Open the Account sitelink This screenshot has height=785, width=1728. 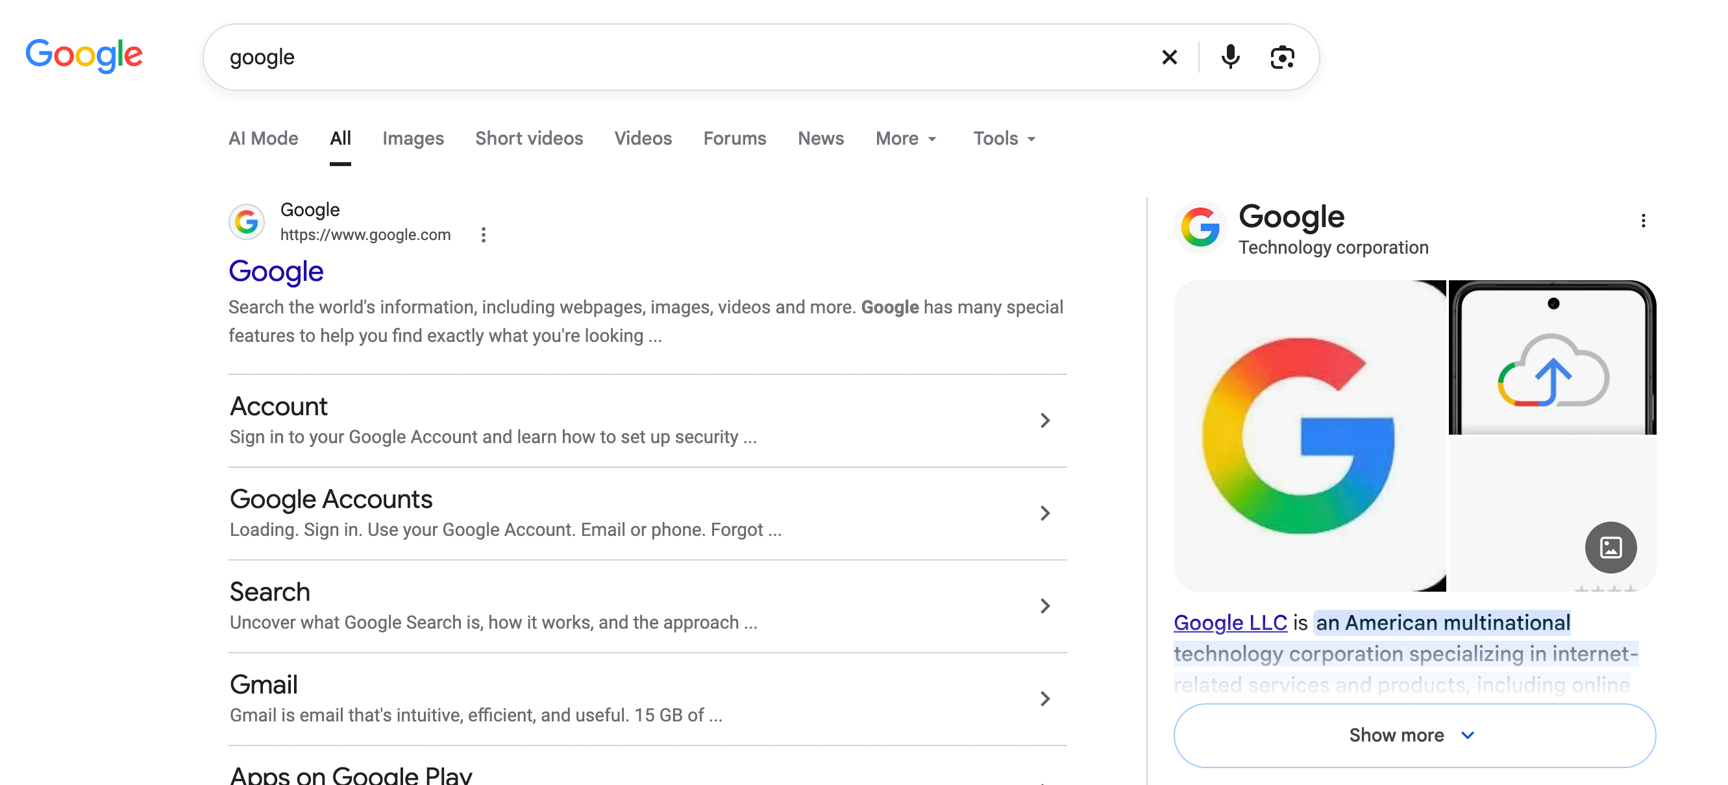point(278,406)
